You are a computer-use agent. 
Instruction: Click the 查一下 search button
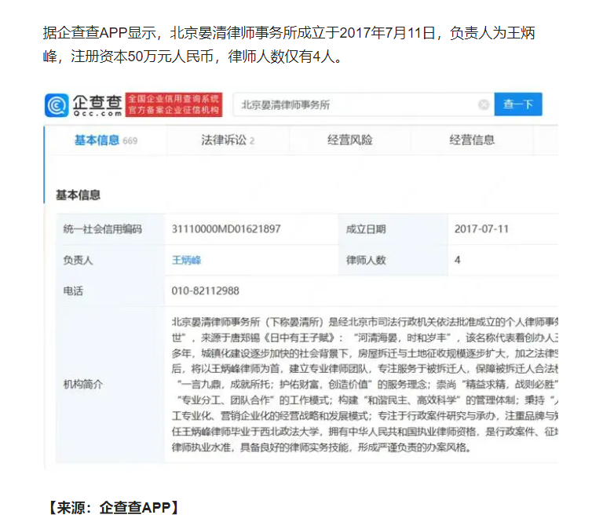tap(518, 104)
